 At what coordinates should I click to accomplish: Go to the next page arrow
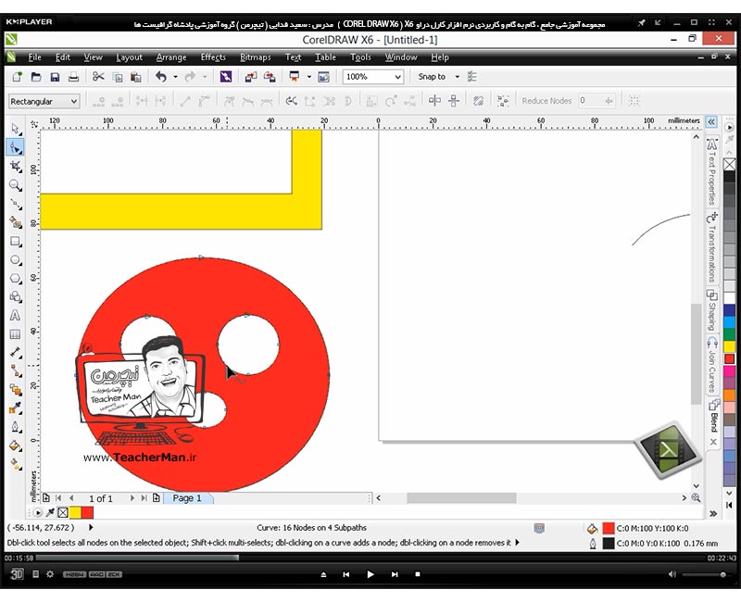coord(132,498)
